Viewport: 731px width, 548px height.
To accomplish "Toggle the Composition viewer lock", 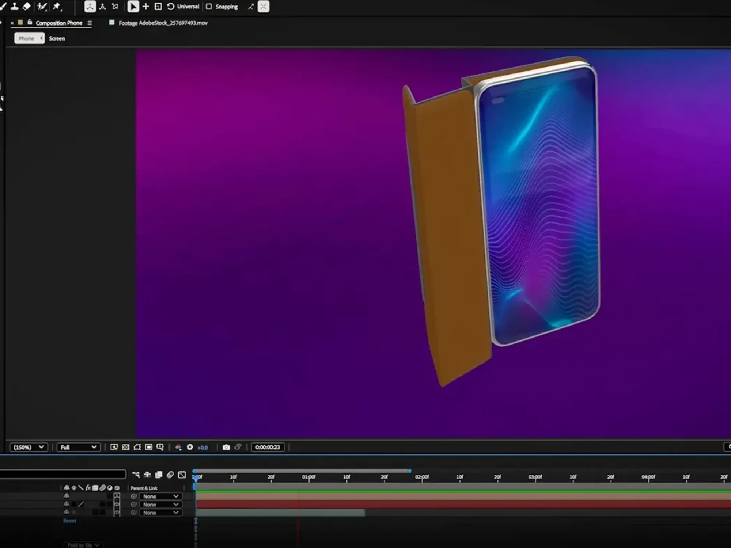I will click(30, 22).
